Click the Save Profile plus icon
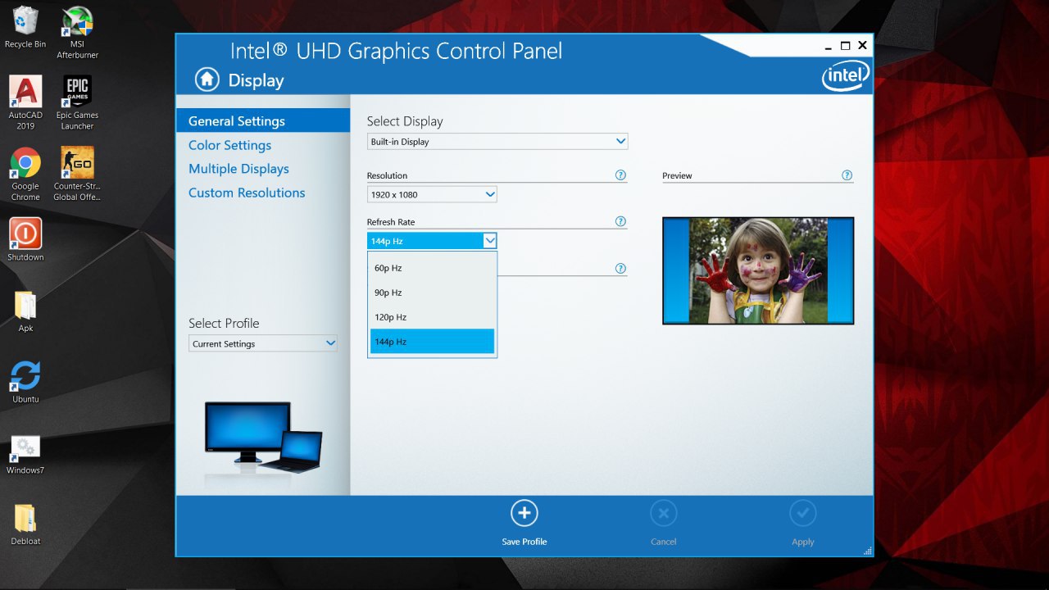Image resolution: width=1049 pixels, height=590 pixels. tap(524, 513)
